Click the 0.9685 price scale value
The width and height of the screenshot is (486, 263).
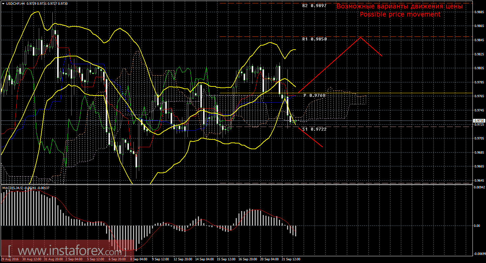[480, 152]
